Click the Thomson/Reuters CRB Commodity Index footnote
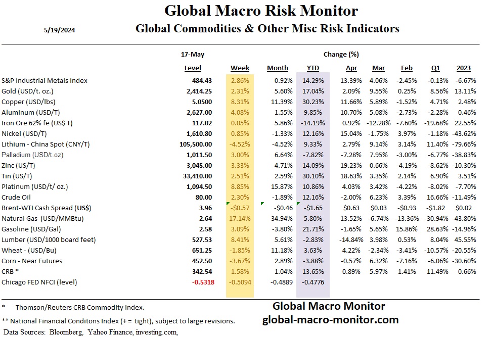The width and height of the screenshot is (491, 337). [79, 307]
